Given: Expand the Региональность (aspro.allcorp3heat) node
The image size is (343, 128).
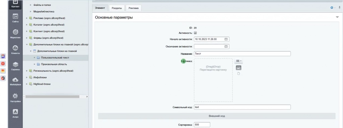Looking at the screenshot, I should click(x=27, y=71).
